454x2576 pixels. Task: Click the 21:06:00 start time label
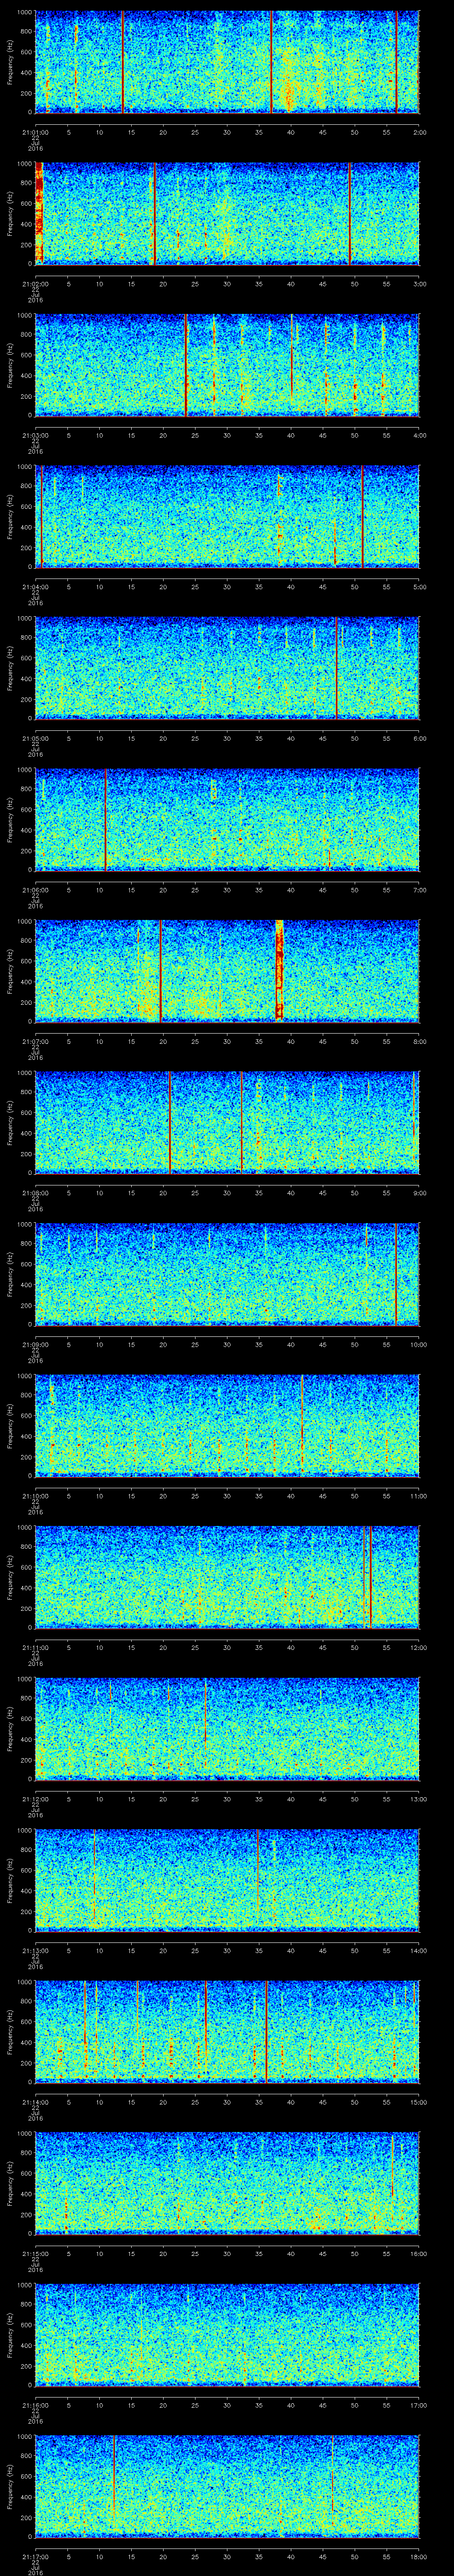pyautogui.click(x=35, y=890)
